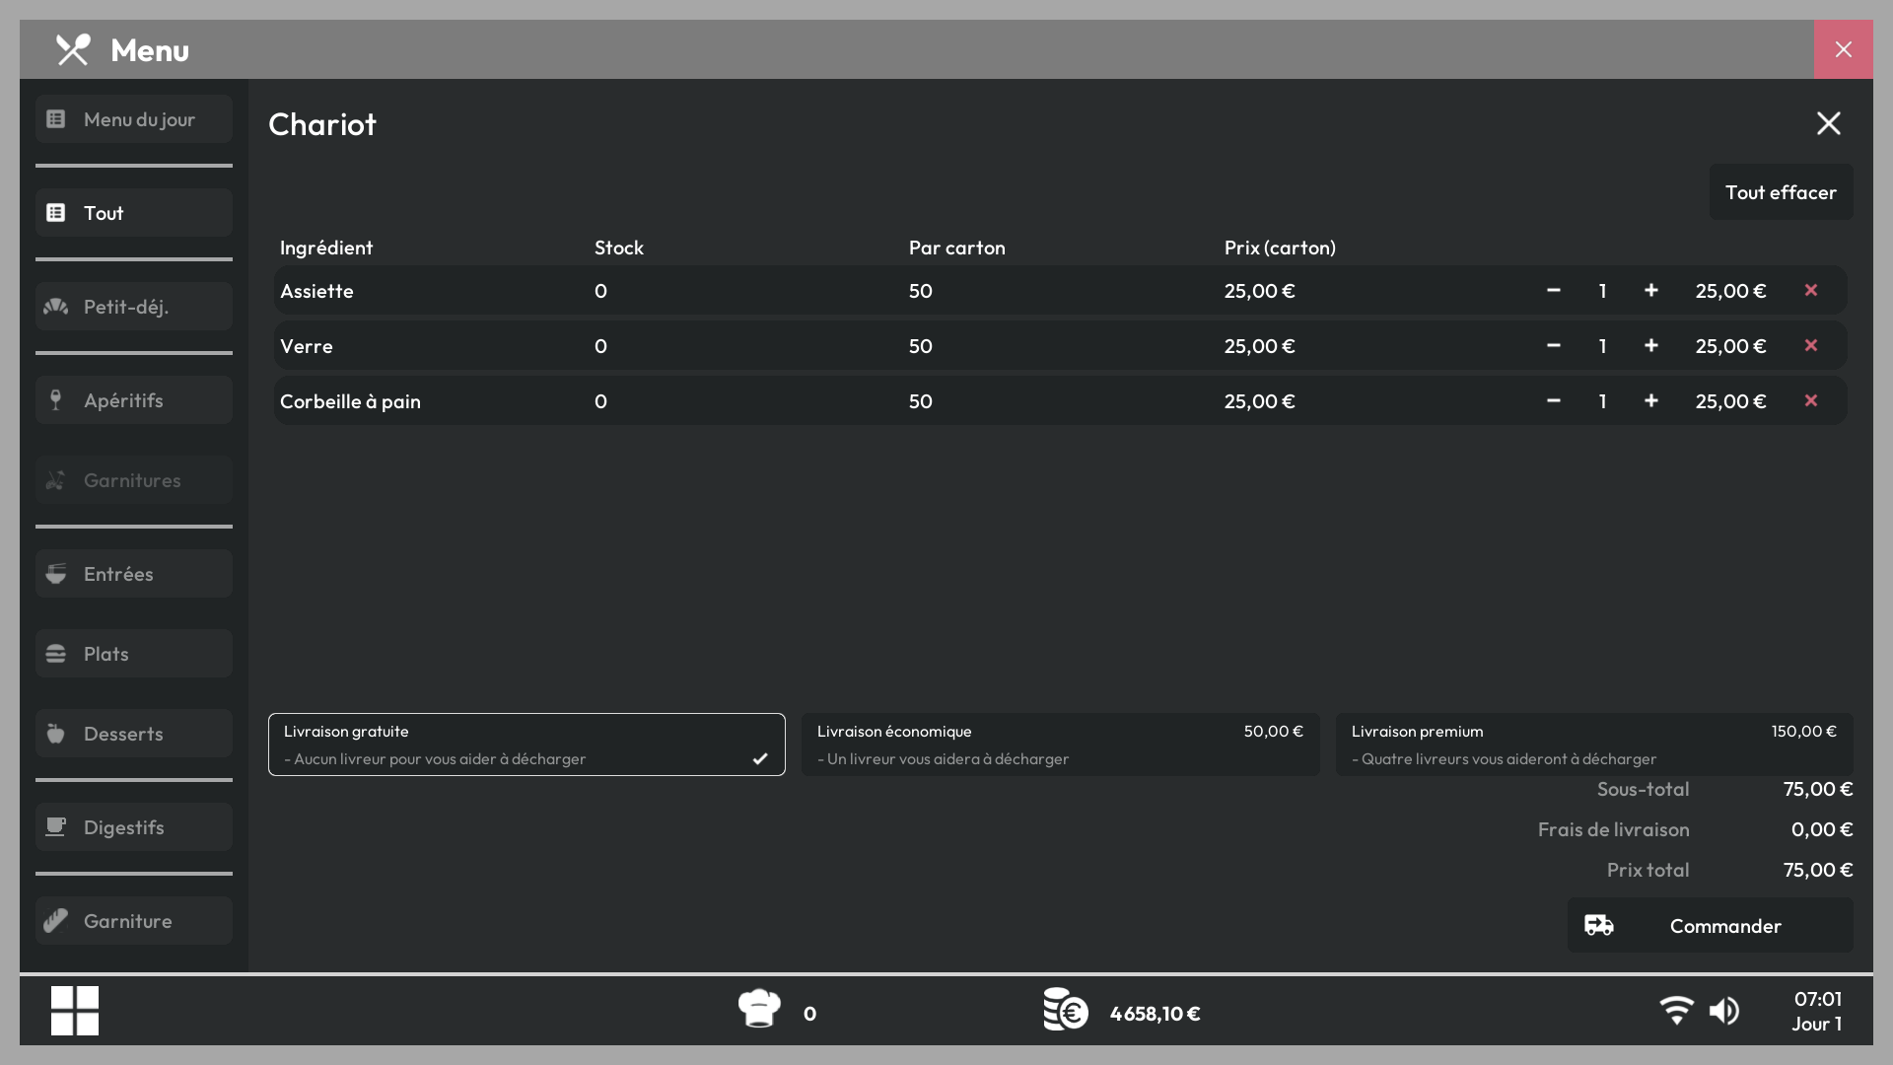1893x1065 pixels.
Task: Switch to Desserts category
Action: point(134,734)
